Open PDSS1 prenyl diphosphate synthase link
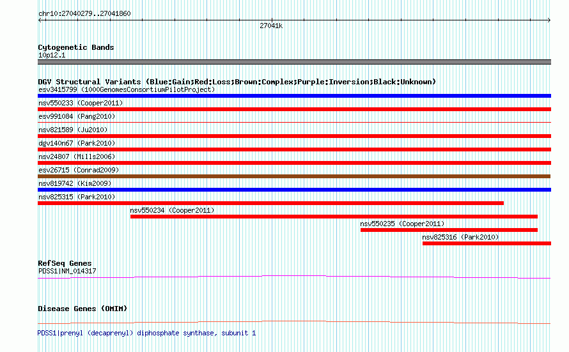 [x=146, y=333]
